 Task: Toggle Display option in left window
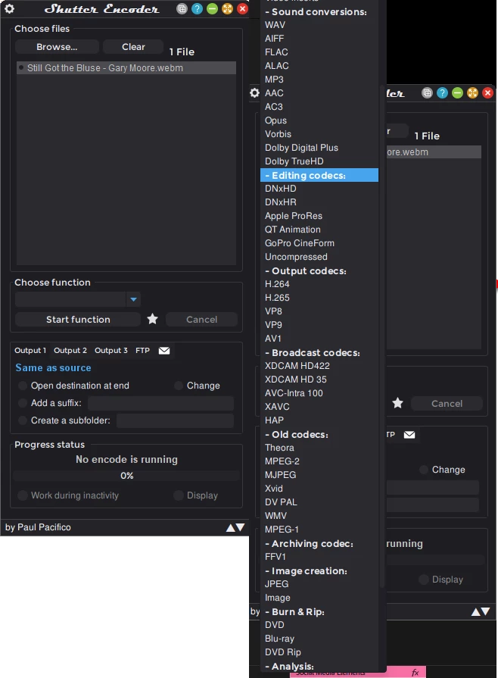click(179, 495)
